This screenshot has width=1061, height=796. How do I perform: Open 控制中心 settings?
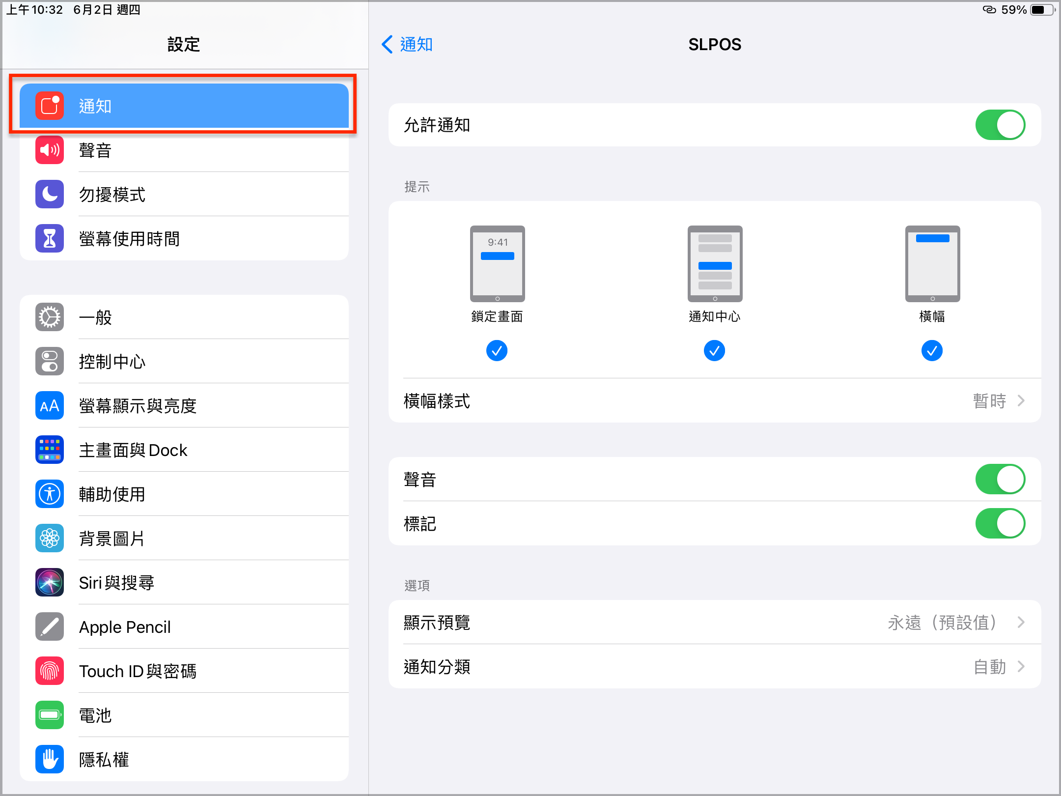(184, 361)
